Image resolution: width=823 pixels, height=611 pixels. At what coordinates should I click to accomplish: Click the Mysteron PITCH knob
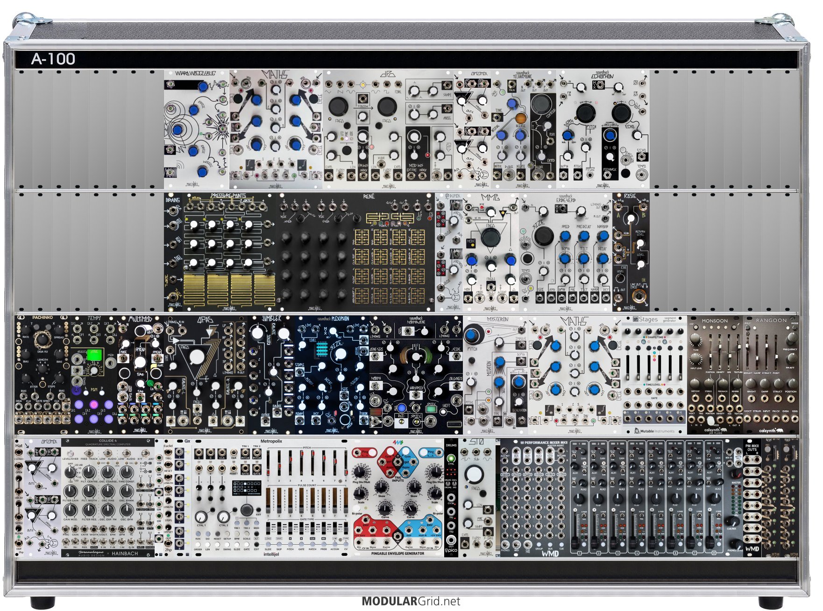tap(473, 336)
